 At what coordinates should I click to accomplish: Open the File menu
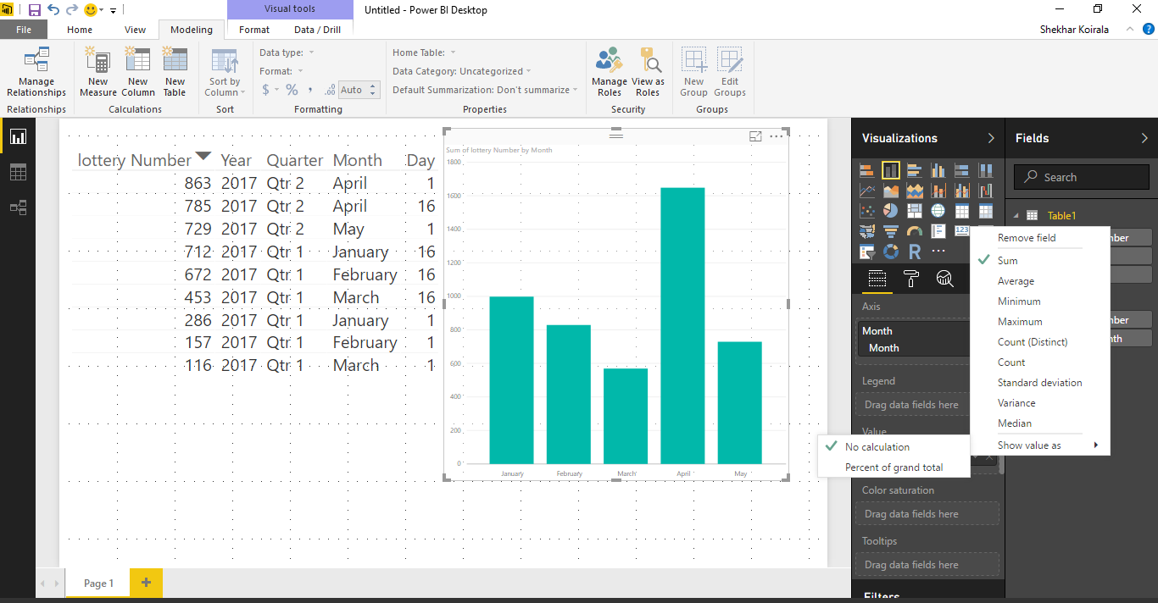point(24,30)
